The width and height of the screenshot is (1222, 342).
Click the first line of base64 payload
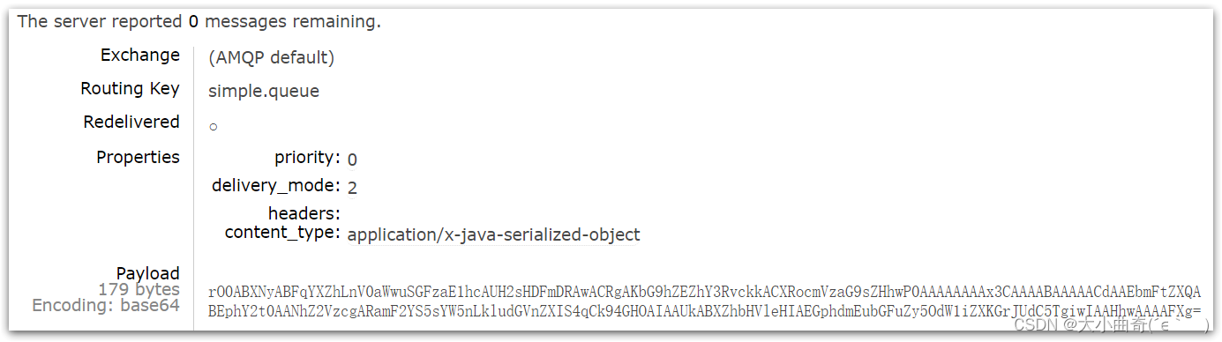[x=704, y=292]
